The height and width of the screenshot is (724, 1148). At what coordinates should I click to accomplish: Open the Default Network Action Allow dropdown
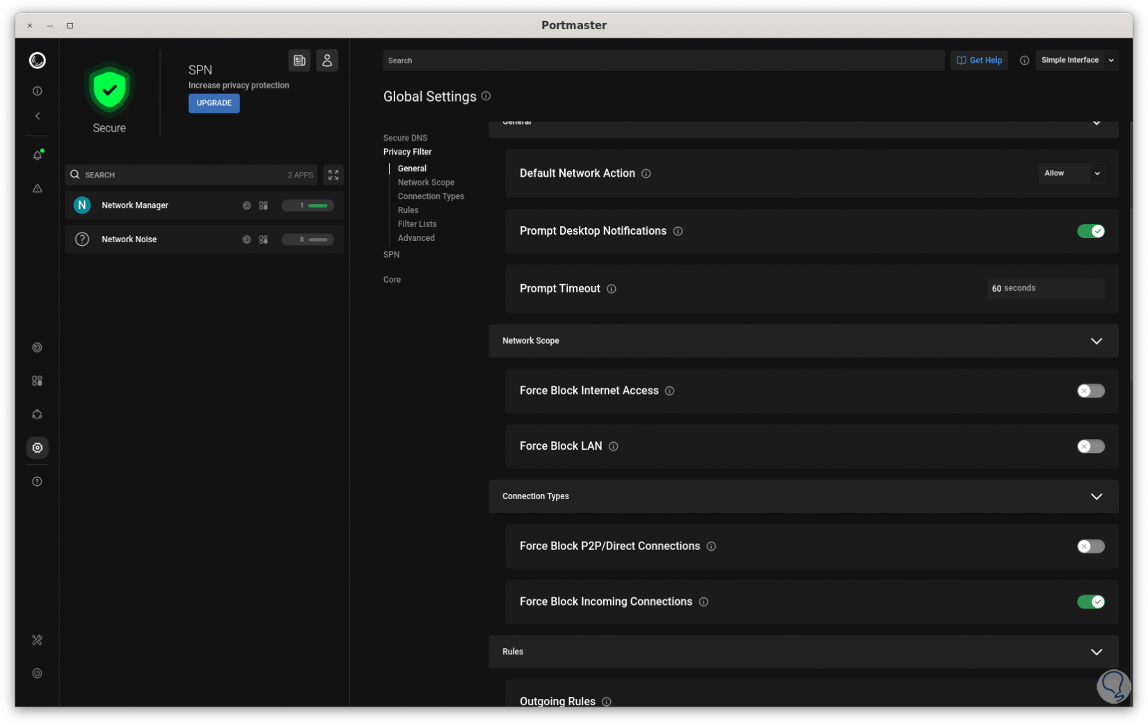[1071, 173]
